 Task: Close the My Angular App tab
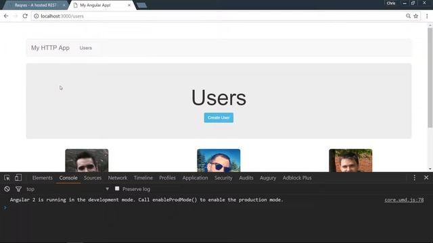[129, 5]
